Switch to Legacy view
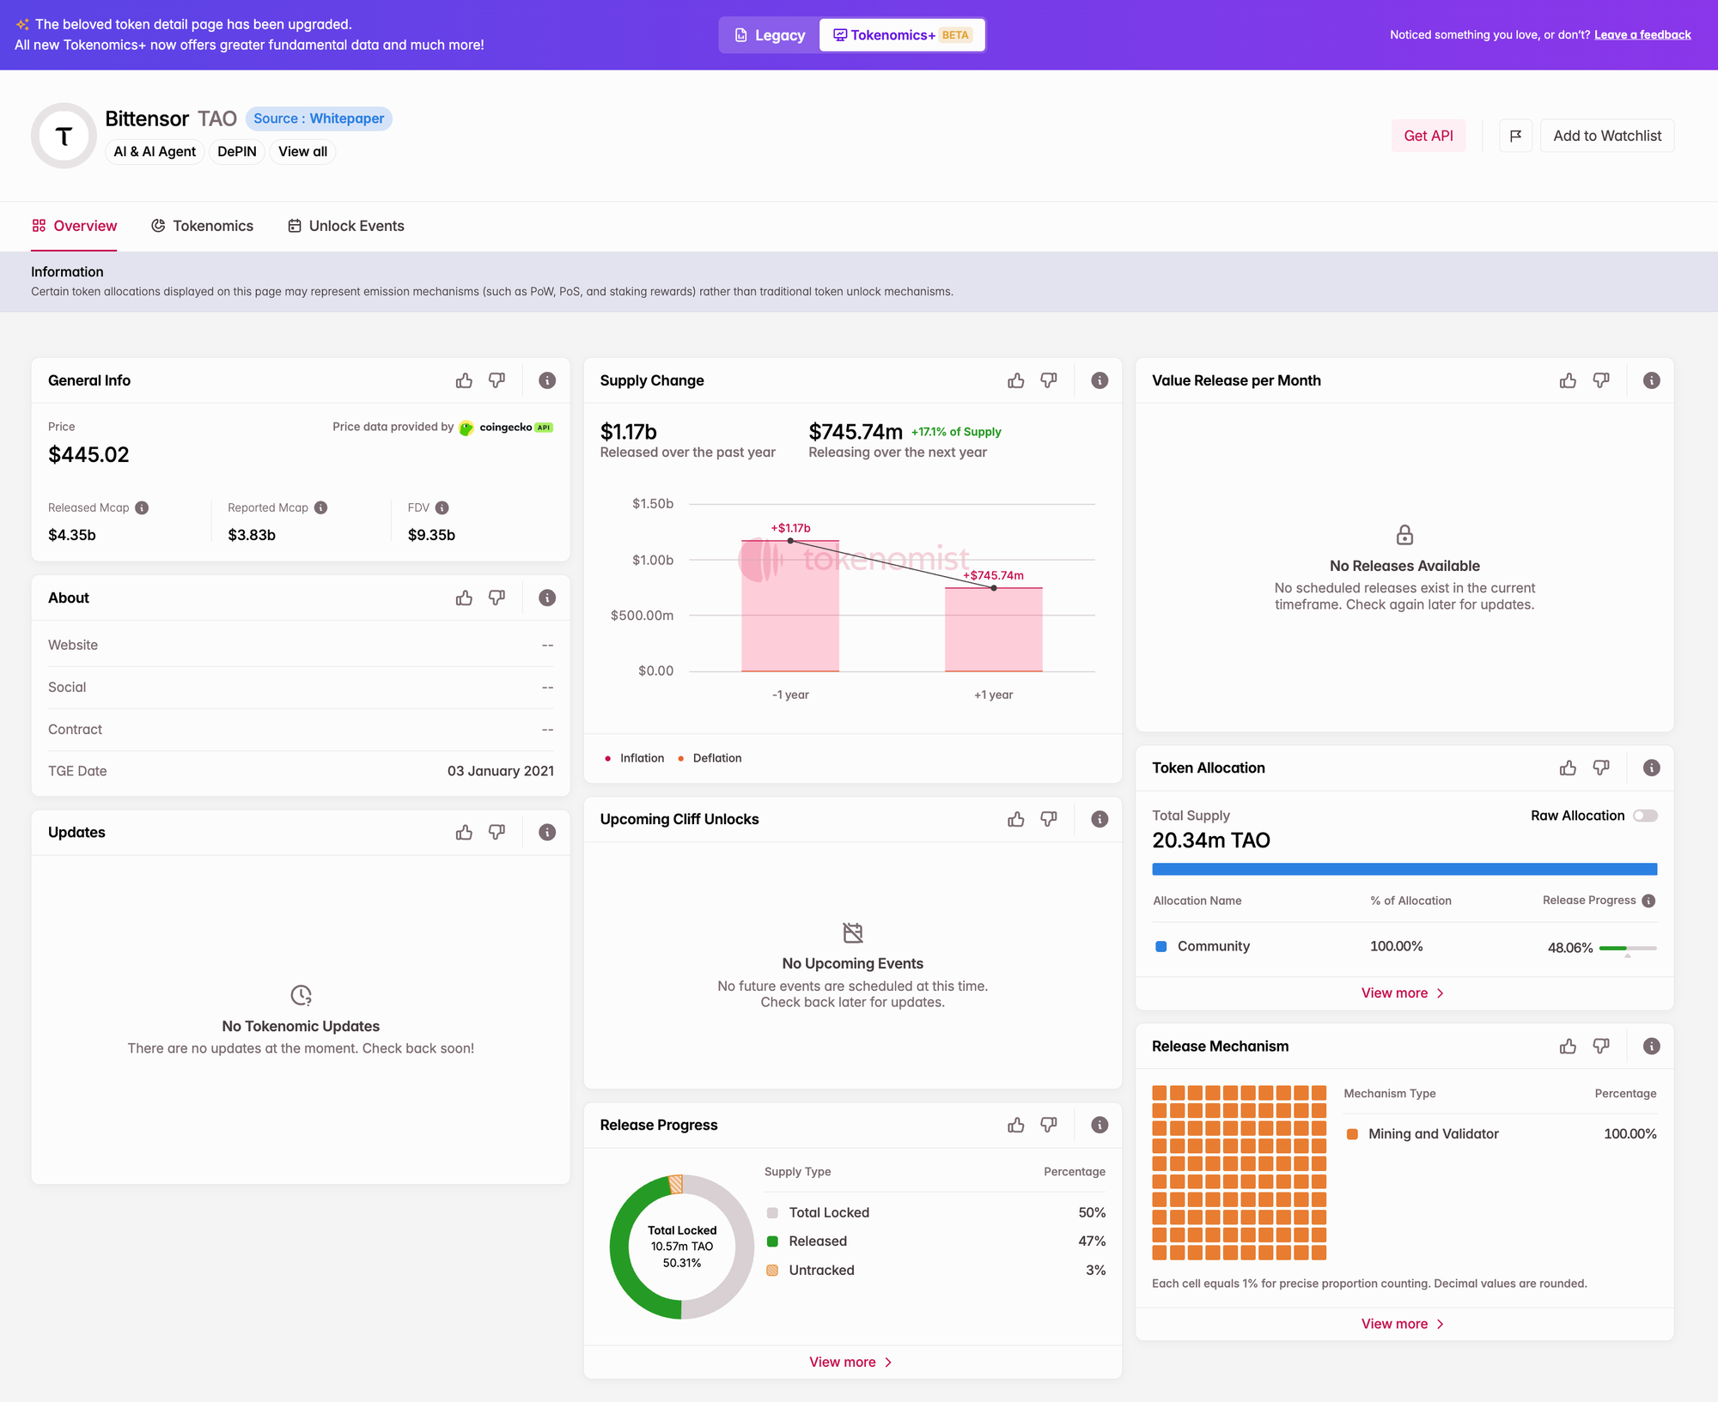Viewport: 1718px width, 1402px height. tap(770, 35)
